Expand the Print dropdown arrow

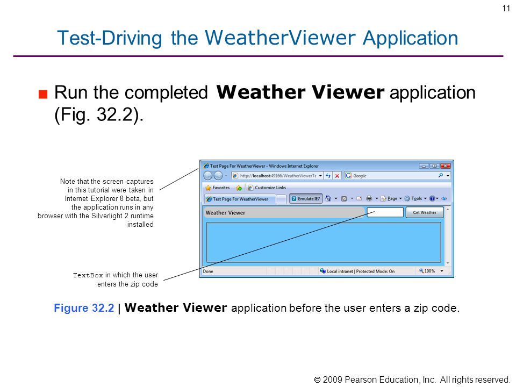[376, 198]
